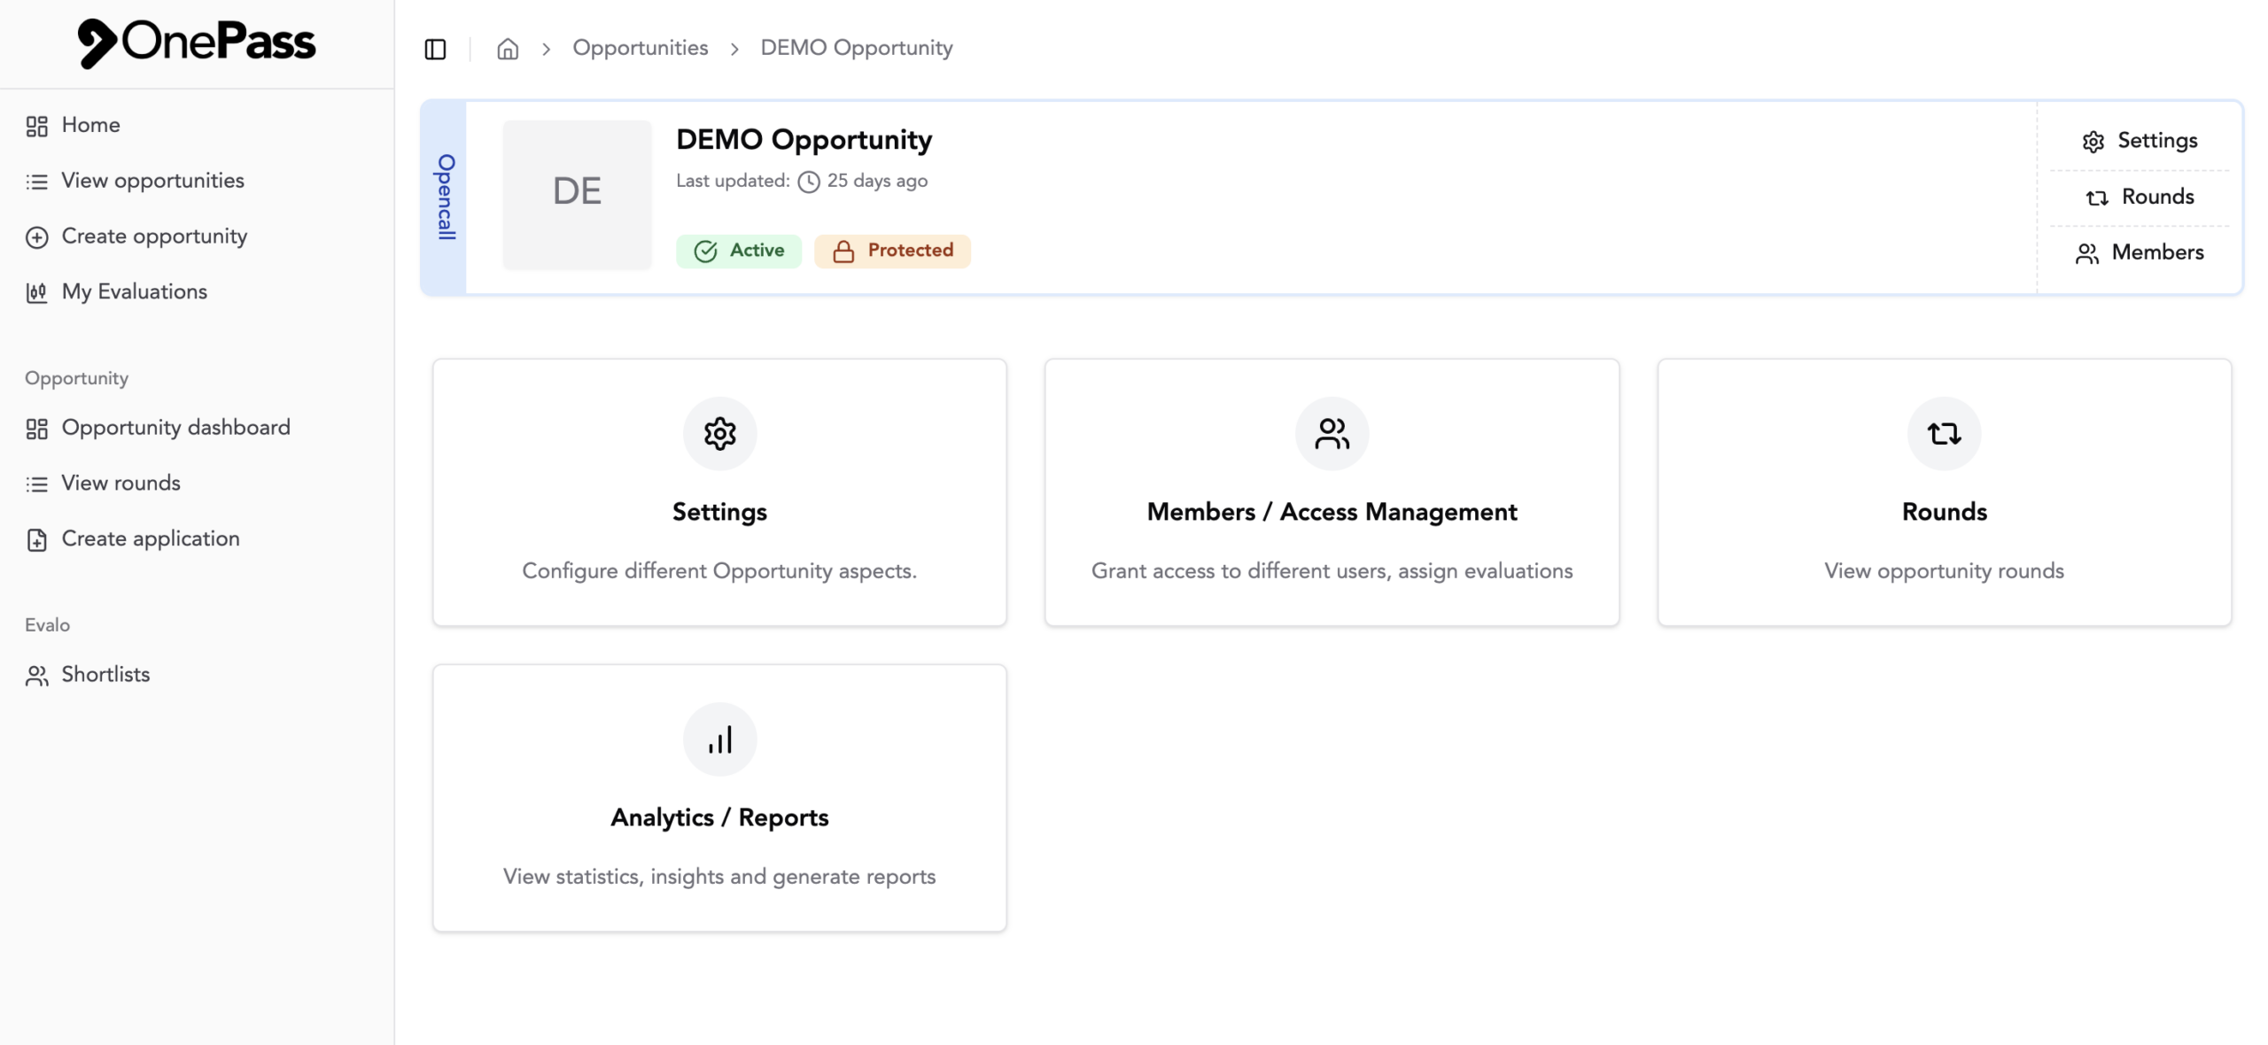This screenshot has height=1045, width=2268.
Task: Click the Settings card gear icon
Action: pyautogui.click(x=719, y=433)
